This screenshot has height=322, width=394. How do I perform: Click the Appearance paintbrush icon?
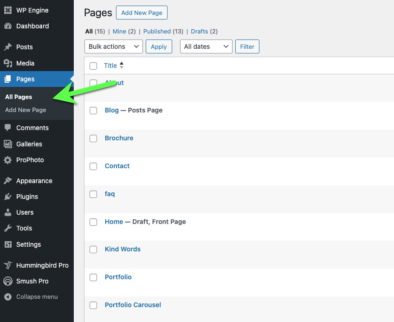(x=8, y=181)
